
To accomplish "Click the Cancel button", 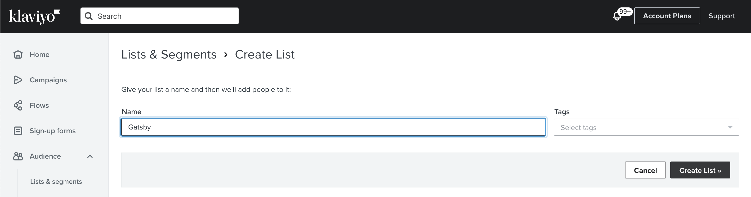I will coord(645,170).
